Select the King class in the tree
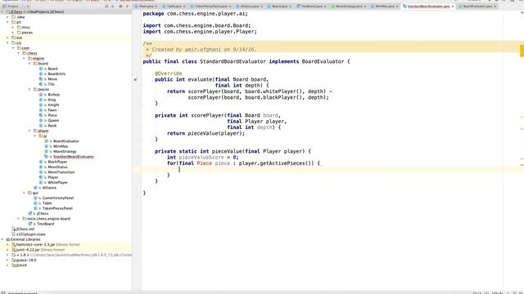The image size is (524, 294). [52, 100]
